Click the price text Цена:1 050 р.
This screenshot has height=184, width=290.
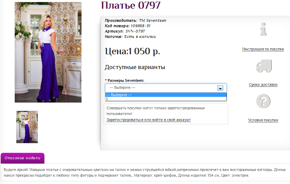tap(132, 51)
